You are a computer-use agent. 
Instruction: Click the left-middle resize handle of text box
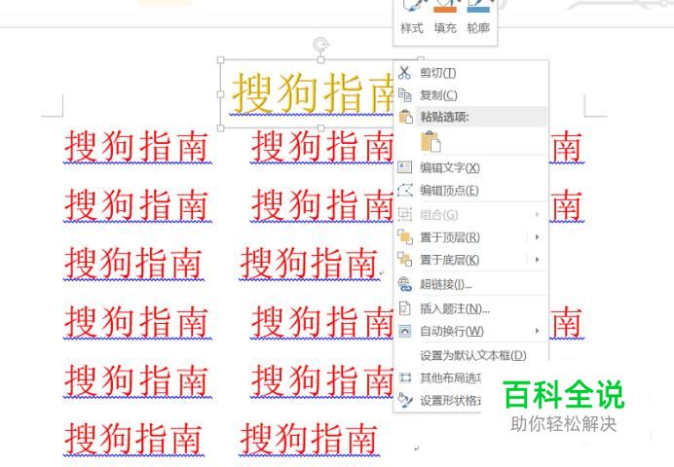pyautogui.click(x=221, y=94)
